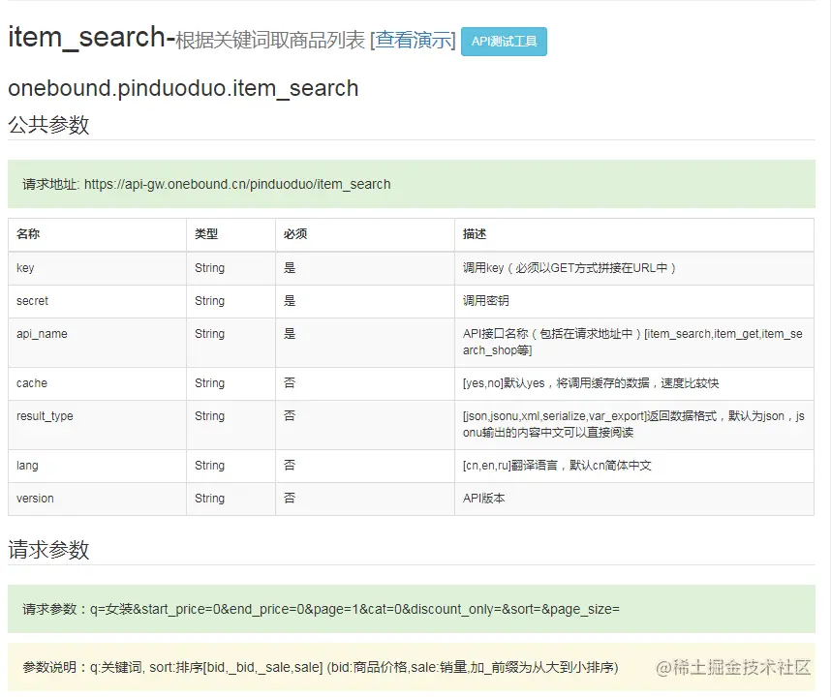Viewport: 831px width, 697px height.
Task: Select the onebound.pinduoduo.item_search heading
Action: tap(183, 88)
